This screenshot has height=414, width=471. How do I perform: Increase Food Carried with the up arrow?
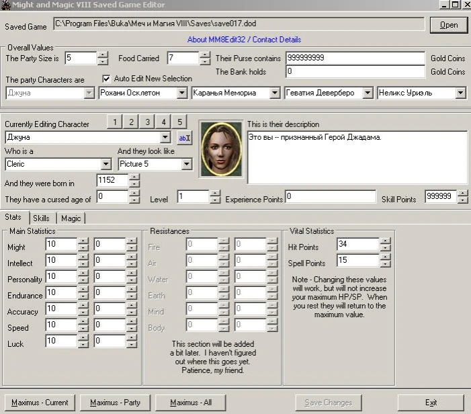[205, 55]
